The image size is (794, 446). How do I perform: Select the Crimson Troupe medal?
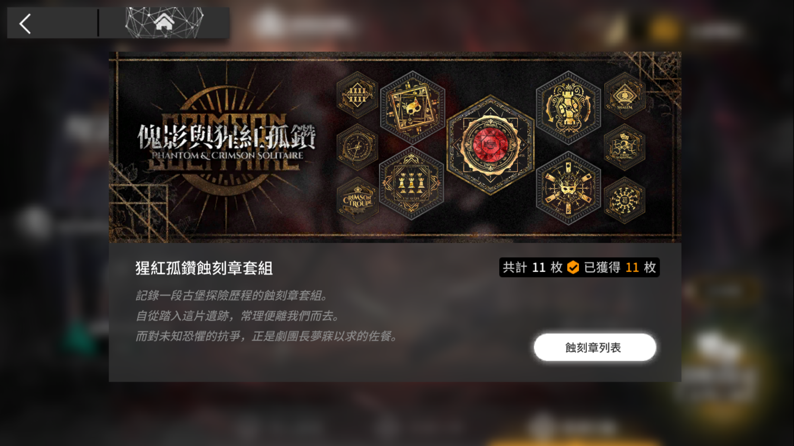click(357, 200)
